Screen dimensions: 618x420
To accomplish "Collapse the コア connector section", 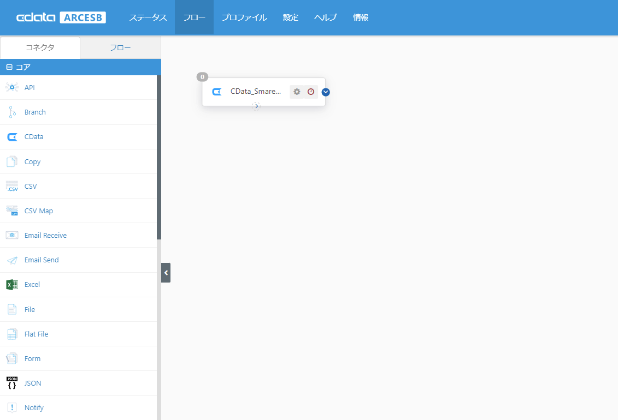I will 9,67.
